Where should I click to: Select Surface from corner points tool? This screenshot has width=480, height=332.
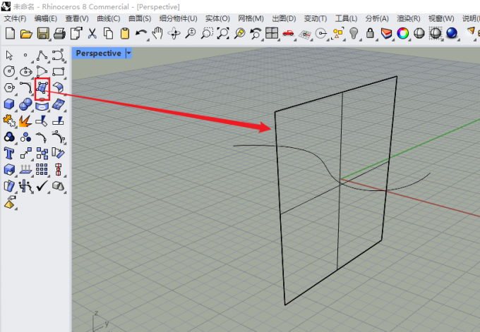pyautogui.click(x=42, y=88)
